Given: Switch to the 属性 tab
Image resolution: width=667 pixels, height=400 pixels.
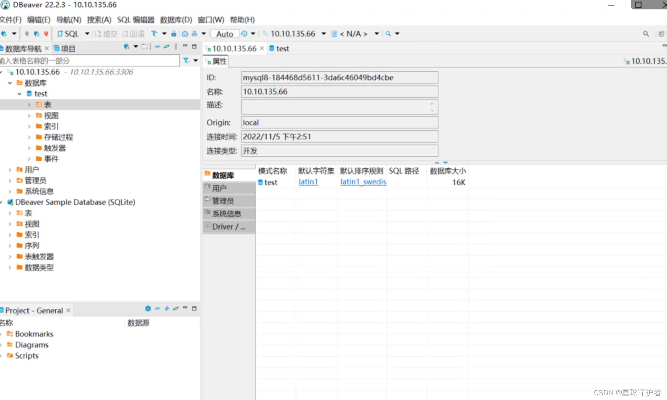Looking at the screenshot, I should pos(216,61).
